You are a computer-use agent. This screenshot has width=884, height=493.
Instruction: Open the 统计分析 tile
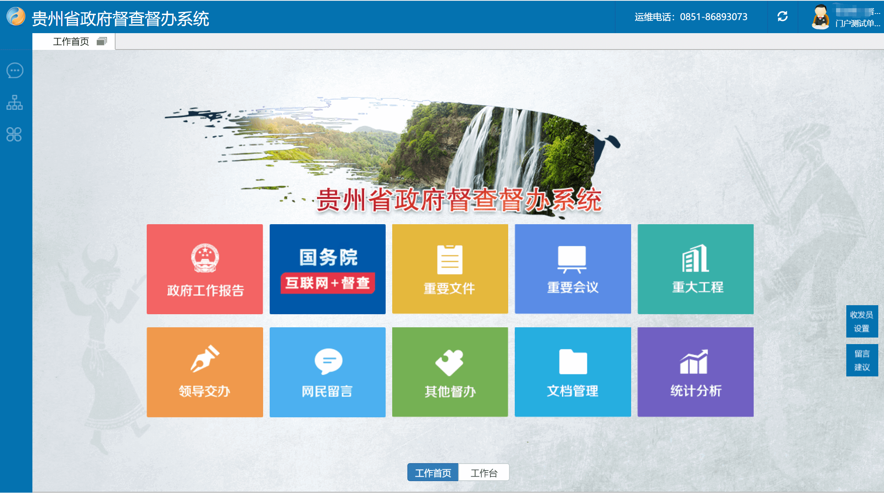[x=695, y=372]
